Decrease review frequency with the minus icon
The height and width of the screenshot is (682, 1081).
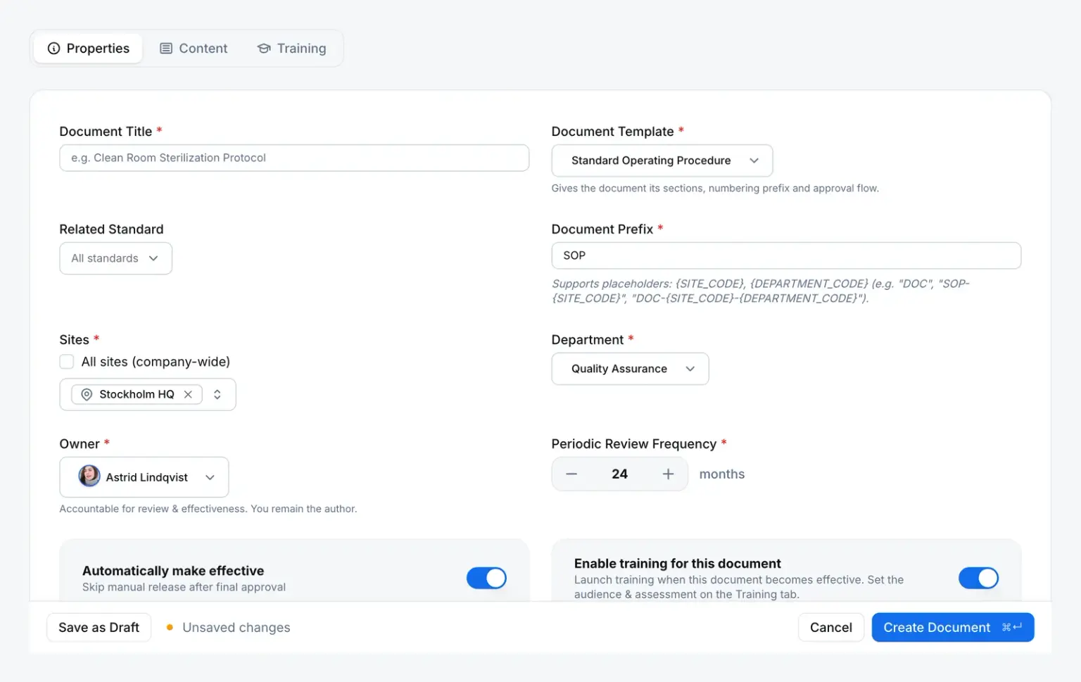click(571, 474)
